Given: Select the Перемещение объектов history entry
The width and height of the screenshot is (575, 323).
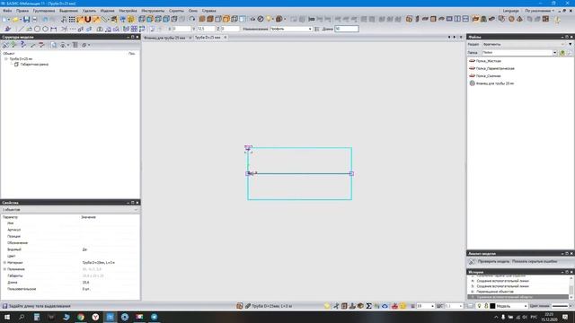Looking at the screenshot, I should coord(495,292).
